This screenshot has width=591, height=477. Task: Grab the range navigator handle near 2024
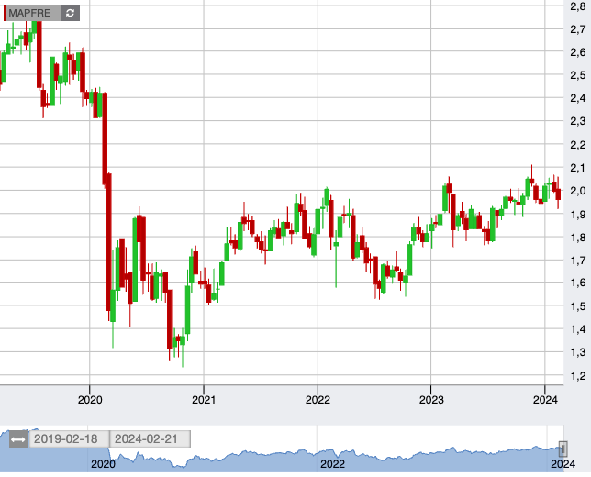(563, 449)
